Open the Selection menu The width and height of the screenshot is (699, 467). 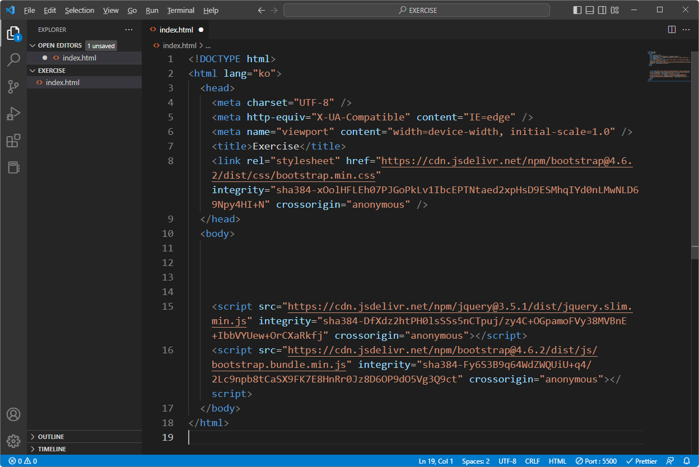[x=80, y=10]
